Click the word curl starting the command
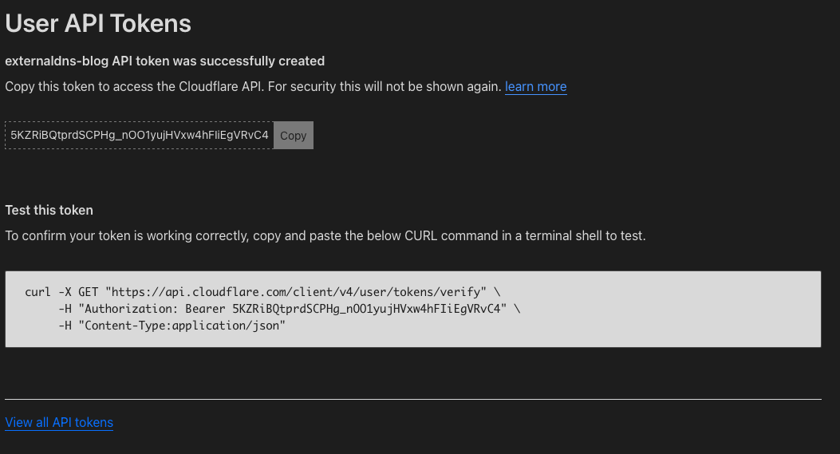Image resolution: width=840 pixels, height=454 pixels. (x=38, y=292)
